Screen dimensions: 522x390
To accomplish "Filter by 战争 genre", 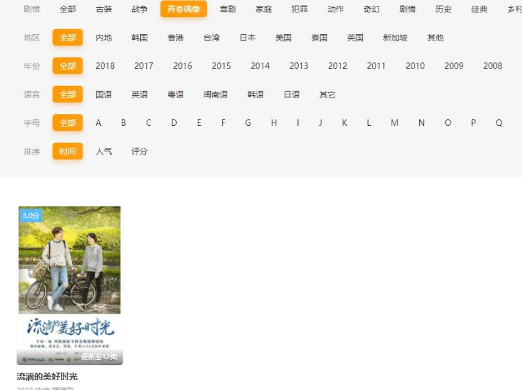I will click(140, 9).
